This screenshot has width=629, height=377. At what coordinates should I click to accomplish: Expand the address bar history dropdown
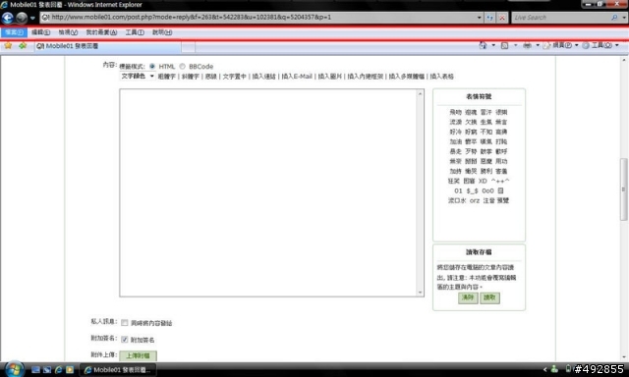[x=479, y=18]
